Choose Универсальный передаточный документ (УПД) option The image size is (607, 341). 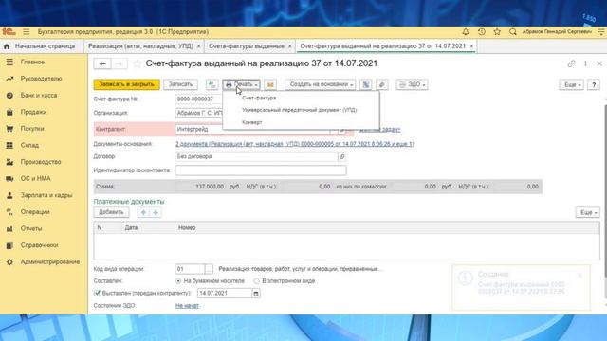pyautogui.click(x=300, y=110)
